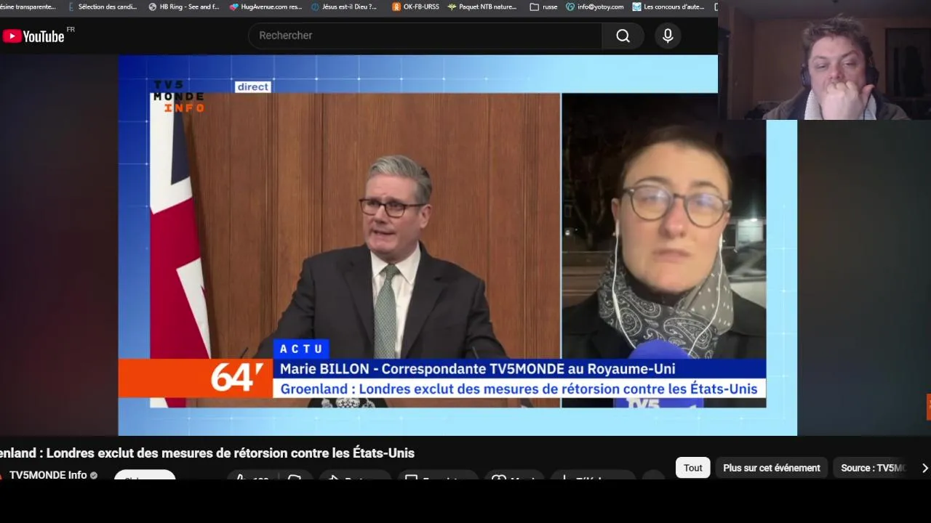Open the 'Paquet NTB nature...' bookmark

(482, 7)
